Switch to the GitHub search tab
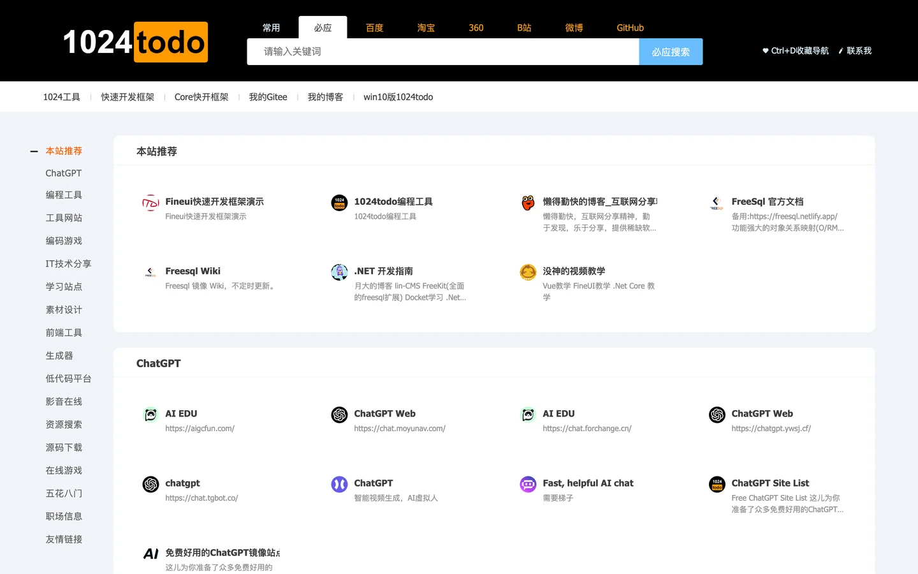The height and width of the screenshot is (574, 918). (x=630, y=27)
